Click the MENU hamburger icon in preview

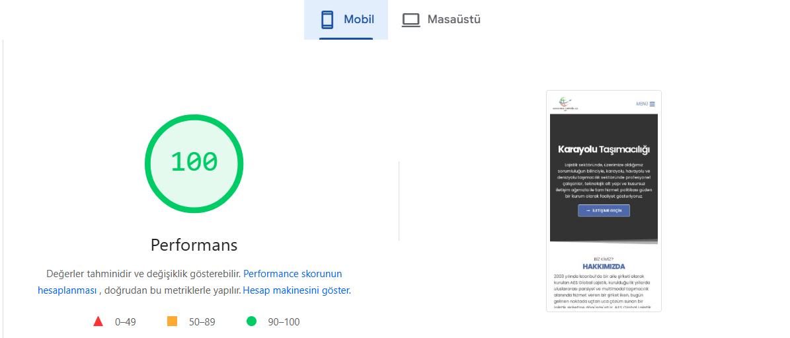(652, 105)
